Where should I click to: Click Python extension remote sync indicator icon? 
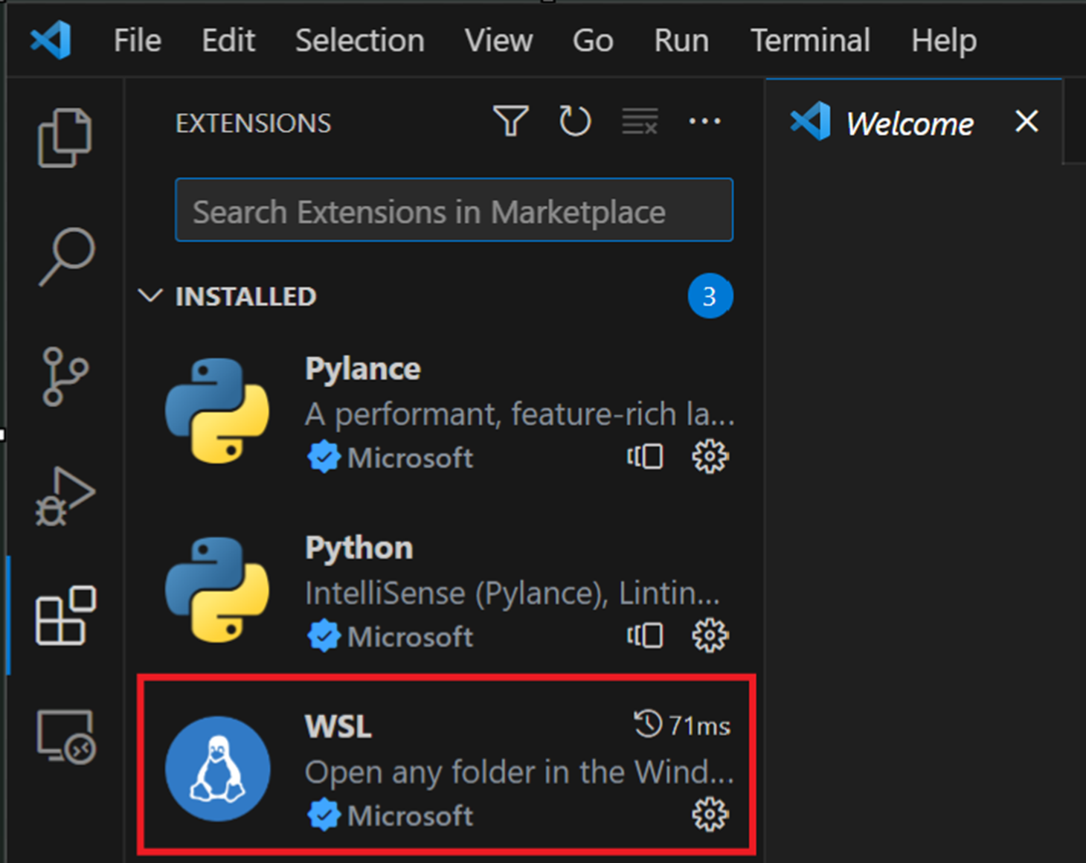point(645,635)
